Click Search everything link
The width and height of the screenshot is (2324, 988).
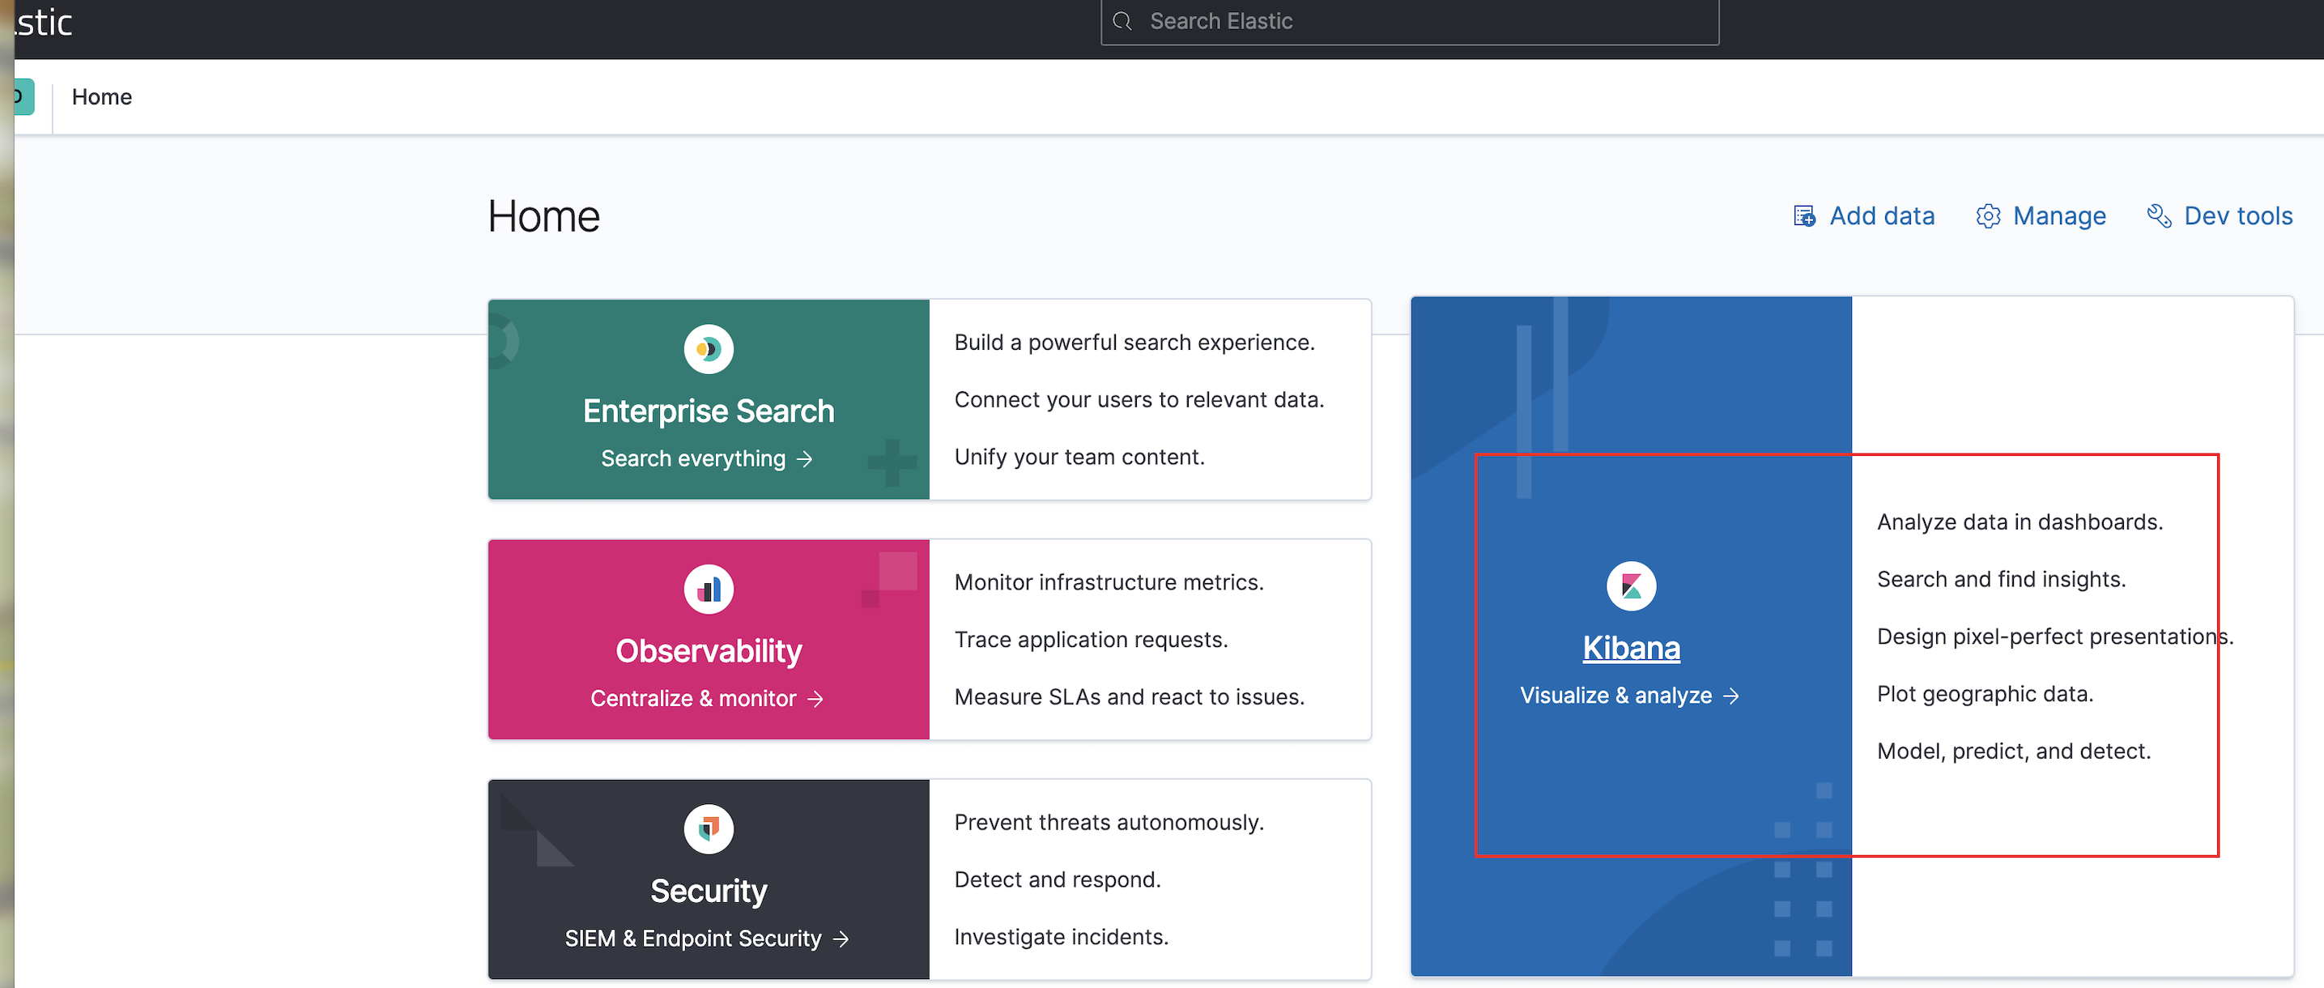click(x=707, y=459)
